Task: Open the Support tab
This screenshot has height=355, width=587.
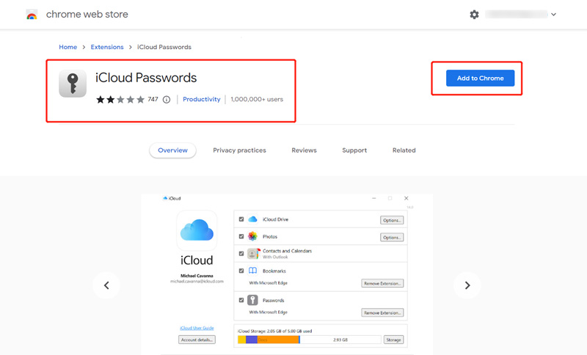Action: tap(354, 150)
